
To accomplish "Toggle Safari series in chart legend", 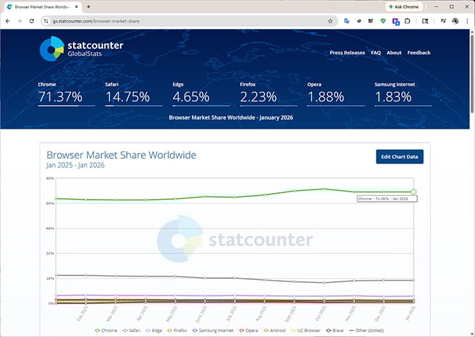I will click(131, 330).
